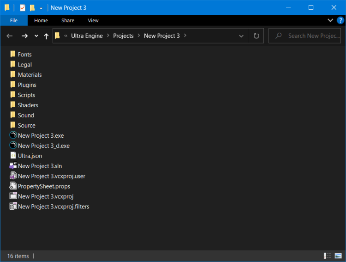
Task: Click the New Project 3.exe application icon
Action: 13,135
